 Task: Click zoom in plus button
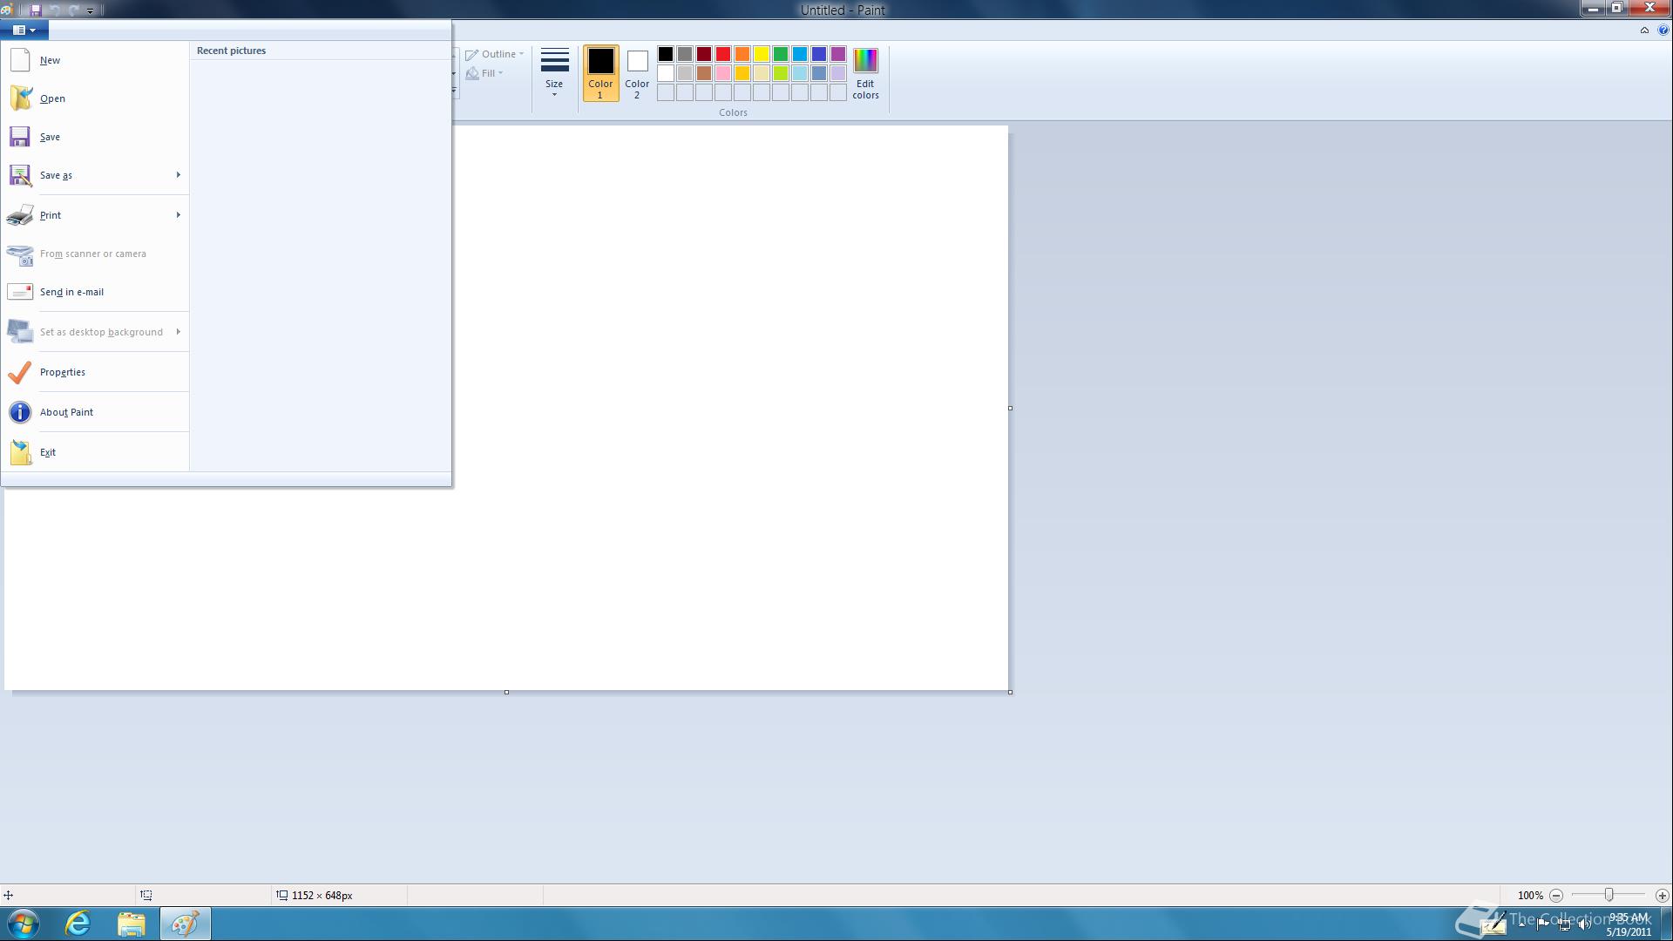1662,895
